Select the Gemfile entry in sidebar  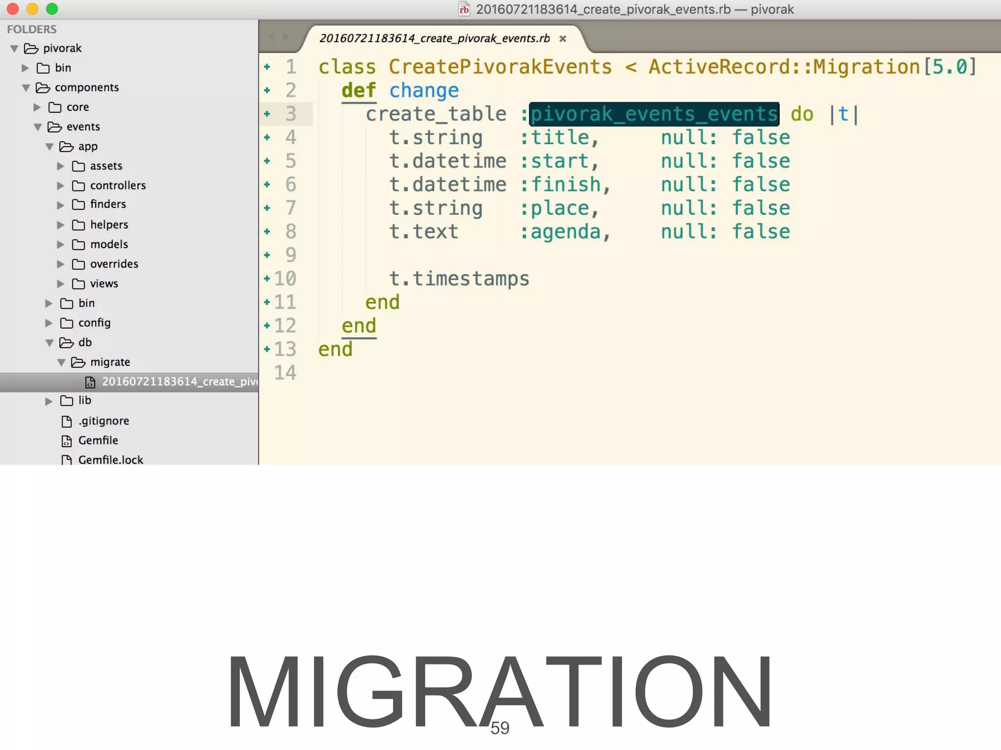point(98,440)
